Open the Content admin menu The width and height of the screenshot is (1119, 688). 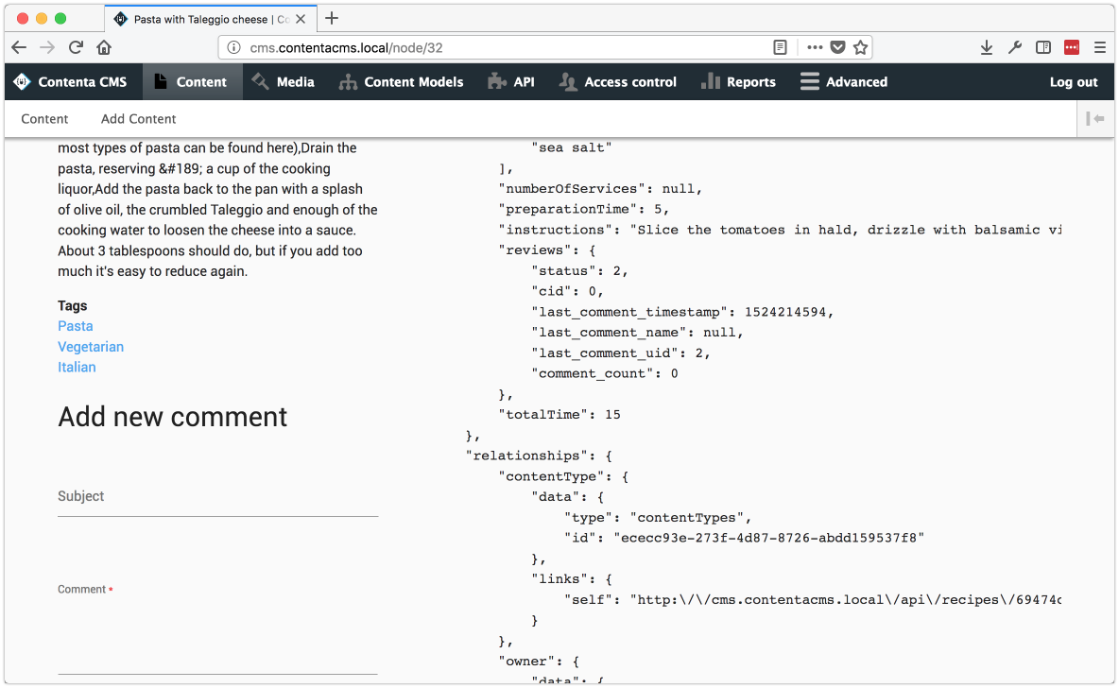pyautogui.click(x=193, y=82)
